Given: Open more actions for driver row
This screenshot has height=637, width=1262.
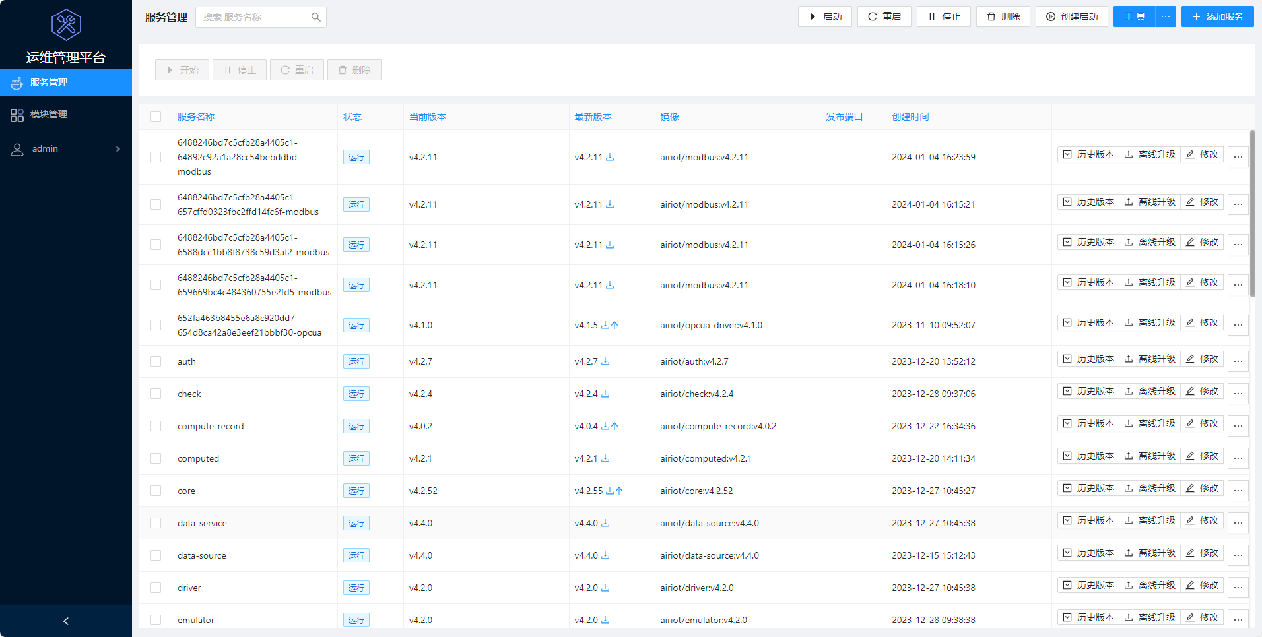Looking at the screenshot, I should [x=1238, y=588].
